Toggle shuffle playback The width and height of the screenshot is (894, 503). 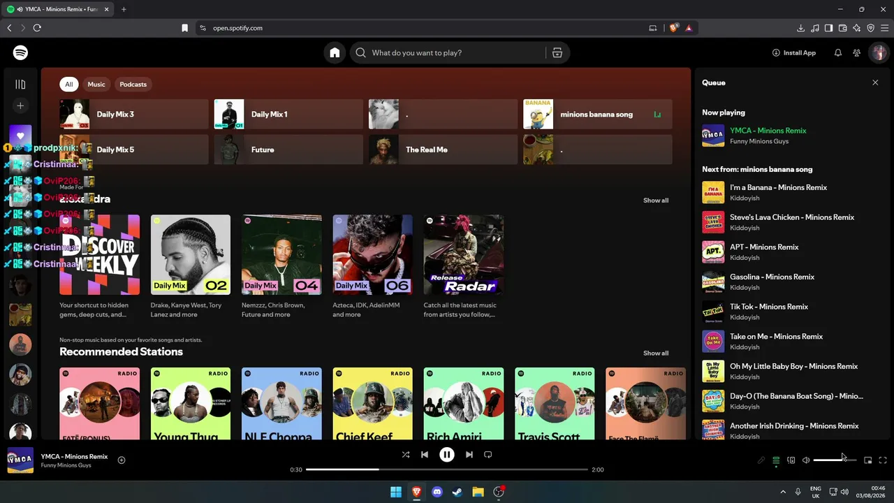tap(406, 455)
